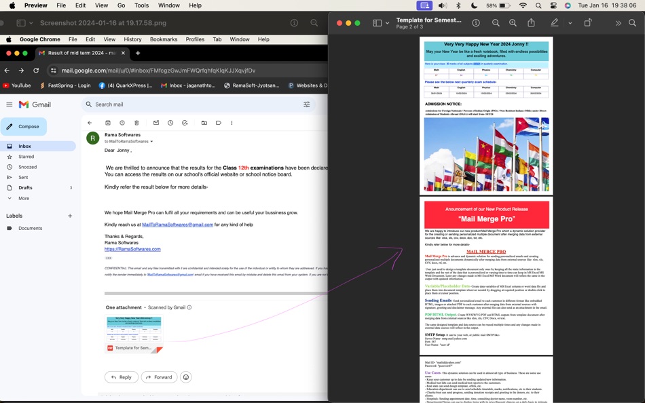Open the Go menu in the Preview menu bar
The image size is (645, 403).
click(121, 5)
